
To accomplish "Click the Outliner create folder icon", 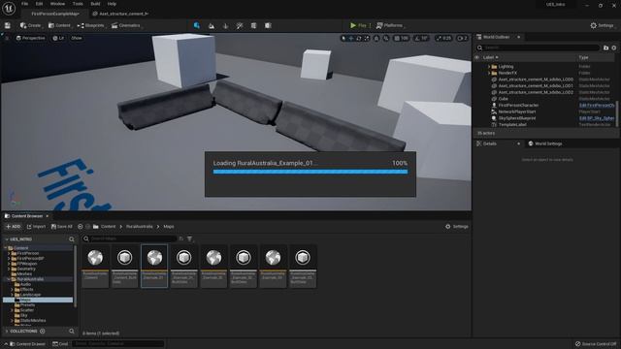I will pos(605,48).
